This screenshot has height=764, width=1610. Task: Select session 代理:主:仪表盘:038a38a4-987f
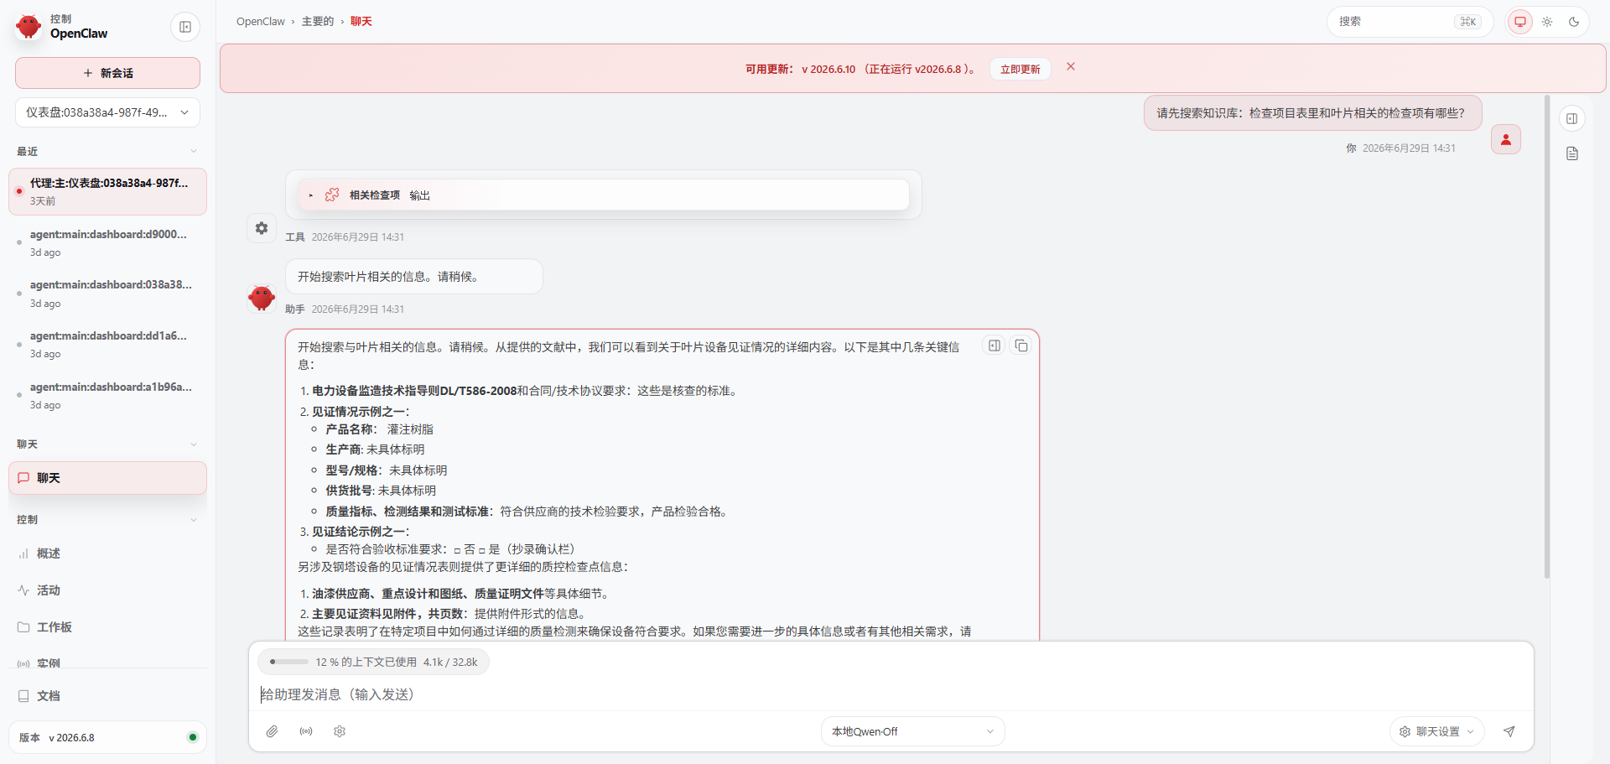pyautogui.click(x=107, y=191)
